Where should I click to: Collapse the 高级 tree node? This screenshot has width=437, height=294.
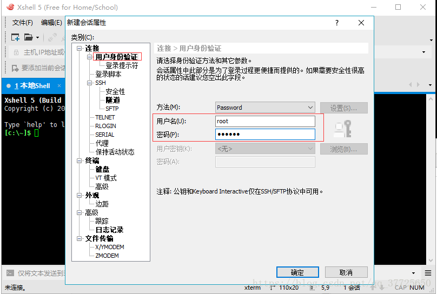click(80, 213)
